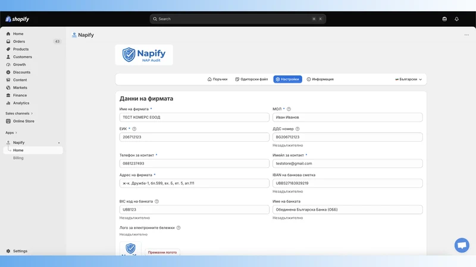The image size is (476, 267).
Task: Click the Премахни логото button
Action: tap(162, 252)
